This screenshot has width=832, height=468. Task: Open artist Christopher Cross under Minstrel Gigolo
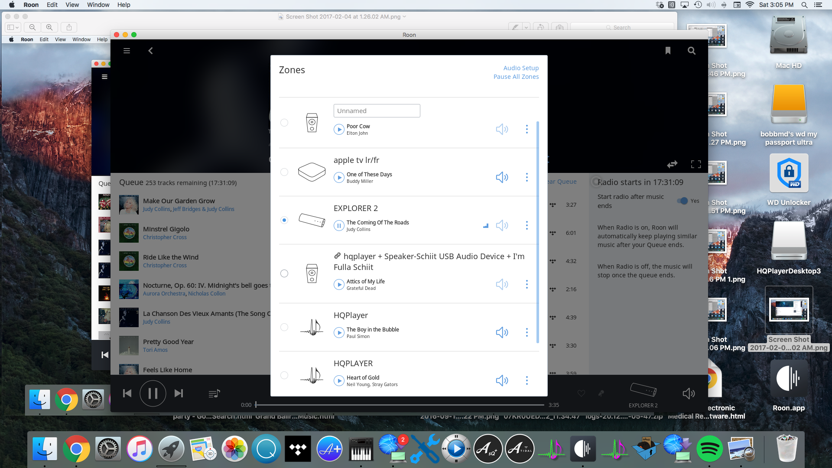[x=165, y=237]
